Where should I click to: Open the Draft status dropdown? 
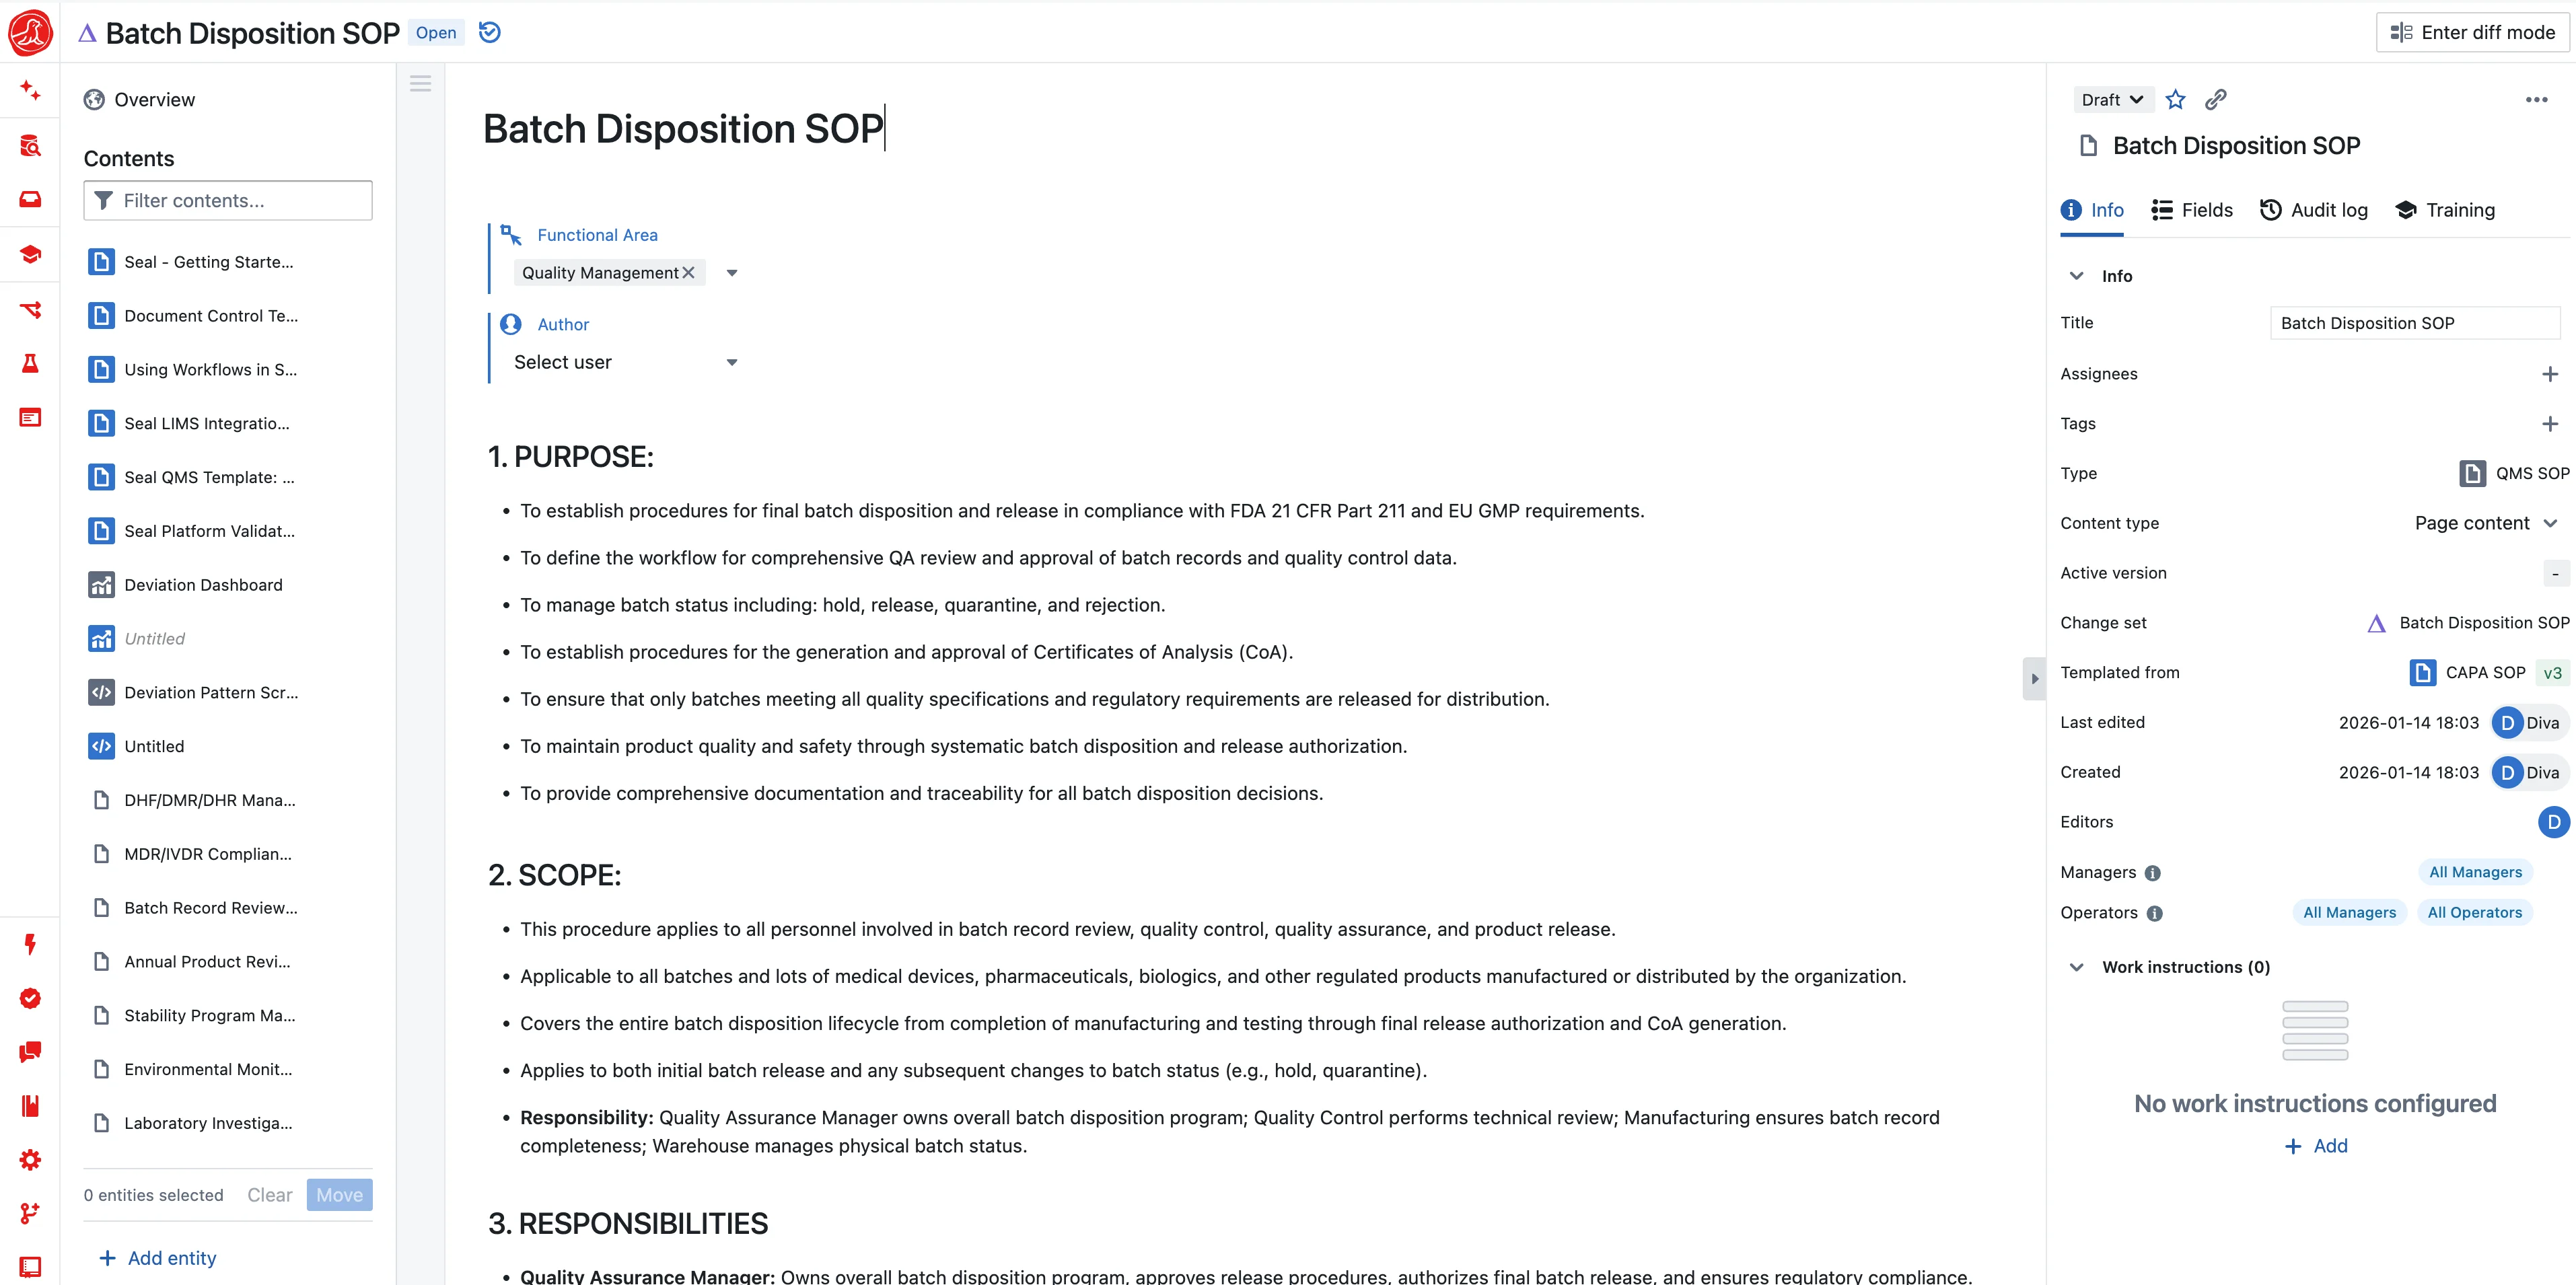(x=2111, y=100)
